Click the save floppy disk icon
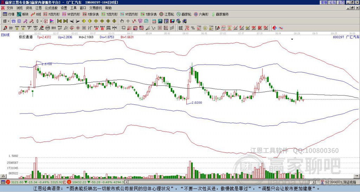The image size is (360, 192). (172, 21)
